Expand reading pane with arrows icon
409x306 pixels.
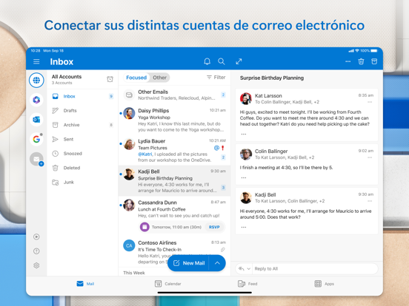point(239,61)
